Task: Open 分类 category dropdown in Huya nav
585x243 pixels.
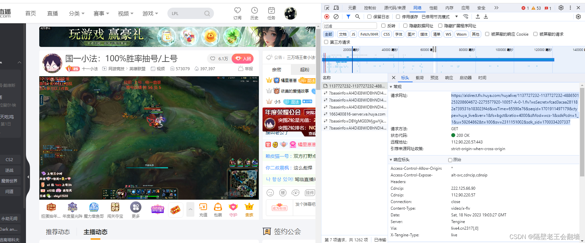Action: click(77, 13)
